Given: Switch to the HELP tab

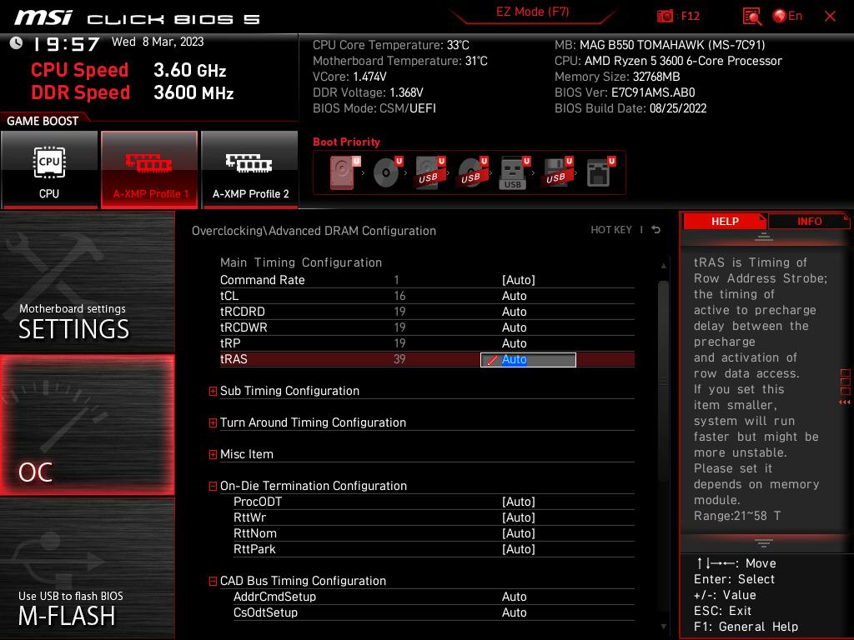Looking at the screenshot, I should tap(725, 221).
